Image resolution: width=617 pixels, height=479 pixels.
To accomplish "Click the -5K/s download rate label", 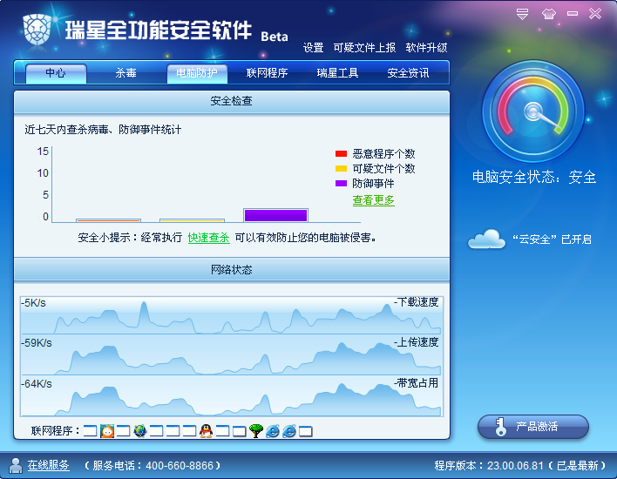I will (x=33, y=303).
